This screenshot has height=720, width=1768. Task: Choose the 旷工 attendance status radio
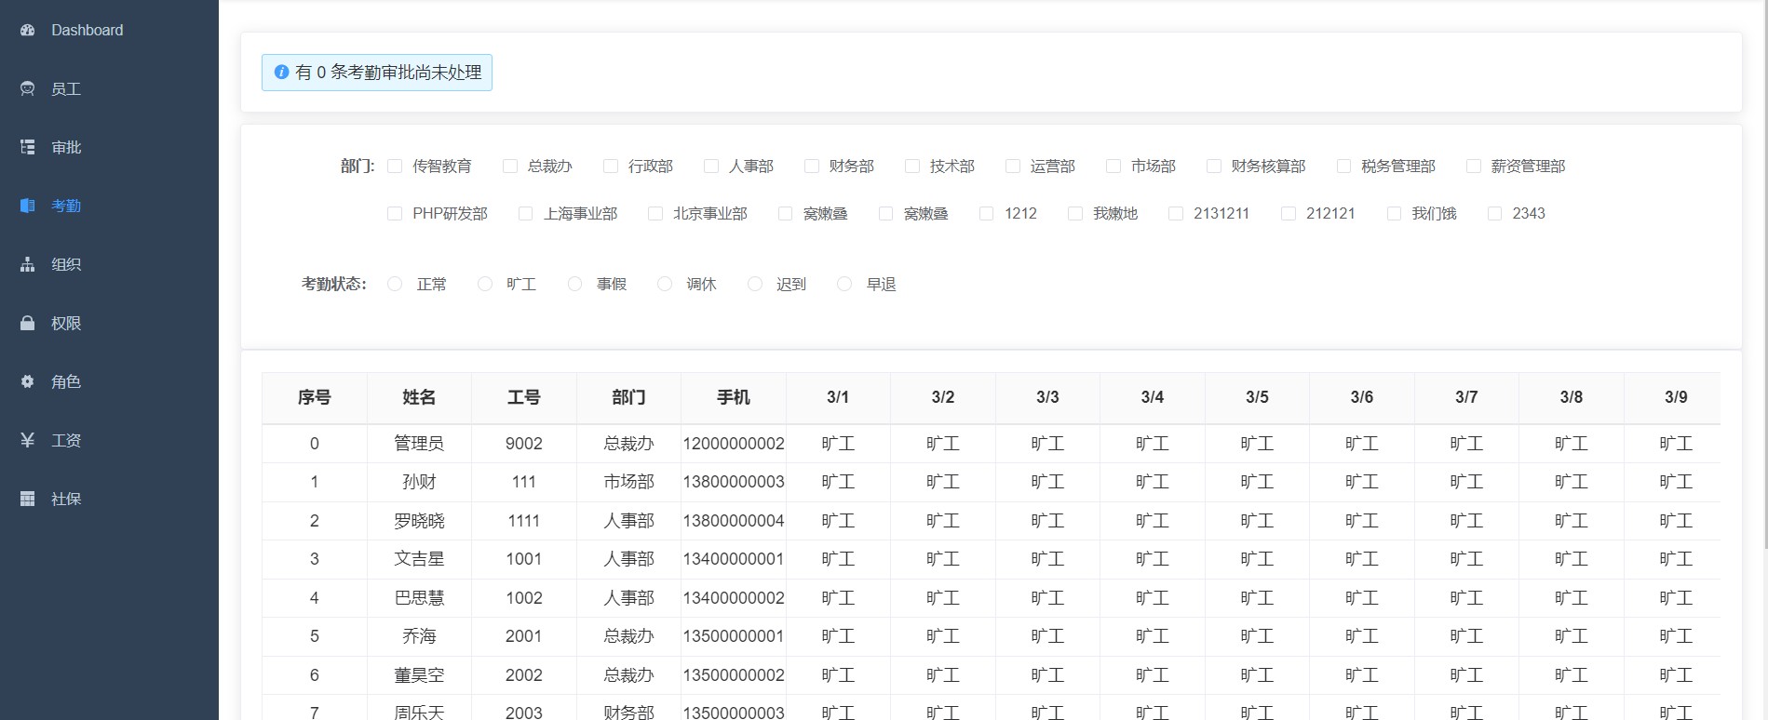coord(485,284)
